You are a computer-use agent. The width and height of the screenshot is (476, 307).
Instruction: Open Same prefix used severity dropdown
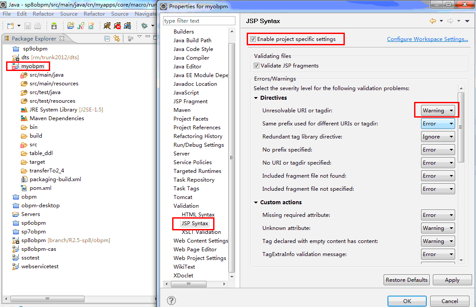pyautogui.click(x=438, y=124)
